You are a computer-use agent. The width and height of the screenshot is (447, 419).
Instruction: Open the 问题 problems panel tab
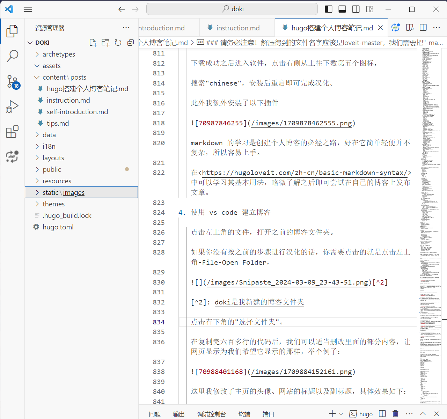point(155,414)
